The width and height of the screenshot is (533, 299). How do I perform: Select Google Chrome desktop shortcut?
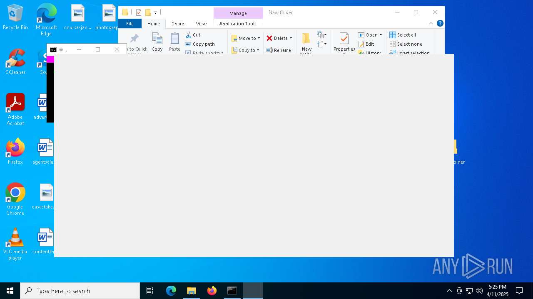[x=15, y=199]
